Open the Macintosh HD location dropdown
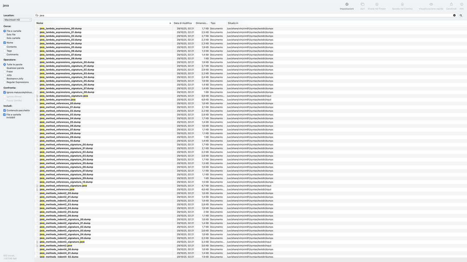This screenshot has height=262, width=467. (x=17, y=20)
